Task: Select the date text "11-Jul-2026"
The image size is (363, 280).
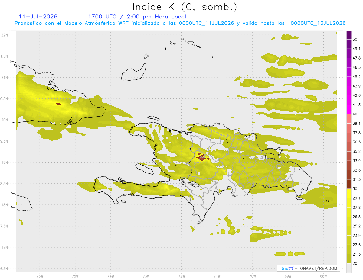Action: (38, 17)
